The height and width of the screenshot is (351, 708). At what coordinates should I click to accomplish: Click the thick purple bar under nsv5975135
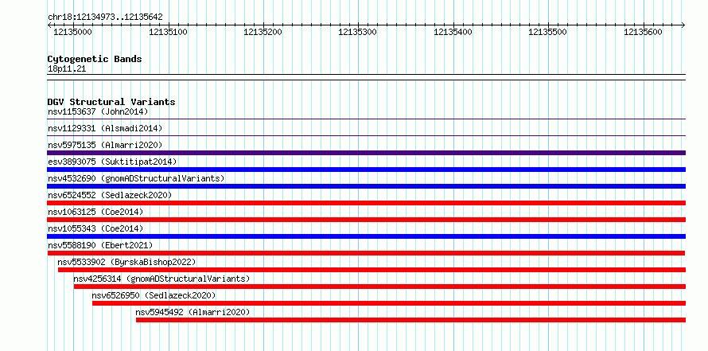coord(367,153)
